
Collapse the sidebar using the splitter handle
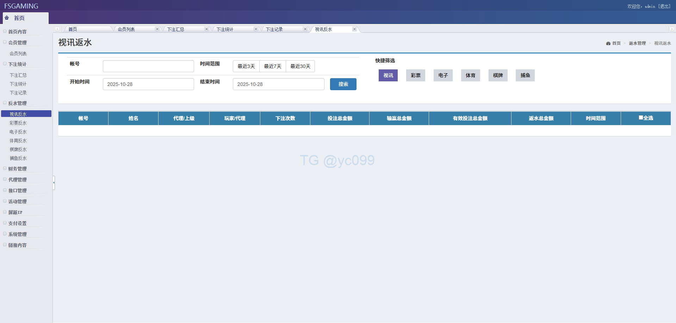click(x=54, y=182)
